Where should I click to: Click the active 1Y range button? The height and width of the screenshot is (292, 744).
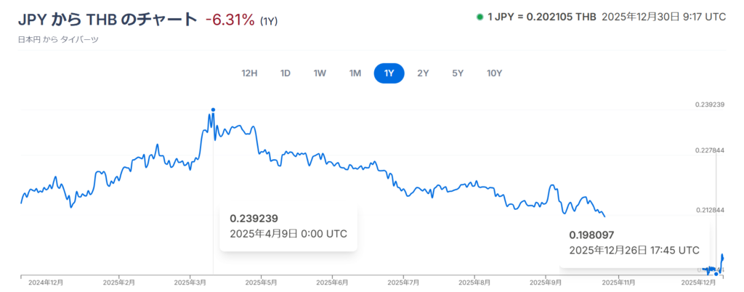[x=389, y=73]
